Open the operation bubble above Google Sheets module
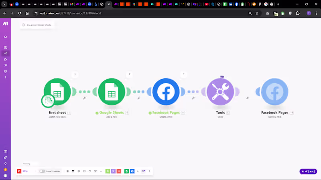This screenshot has height=180, width=321. tap(129, 74)
